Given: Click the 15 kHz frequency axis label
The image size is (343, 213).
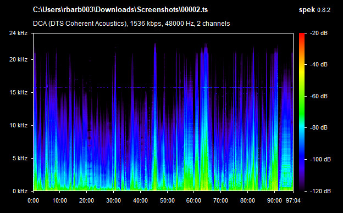Looking at the screenshot, I should click(x=18, y=92).
